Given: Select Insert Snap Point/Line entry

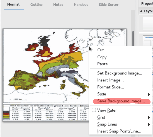Looking at the screenshot, I should pyautogui.click(x=119, y=131).
